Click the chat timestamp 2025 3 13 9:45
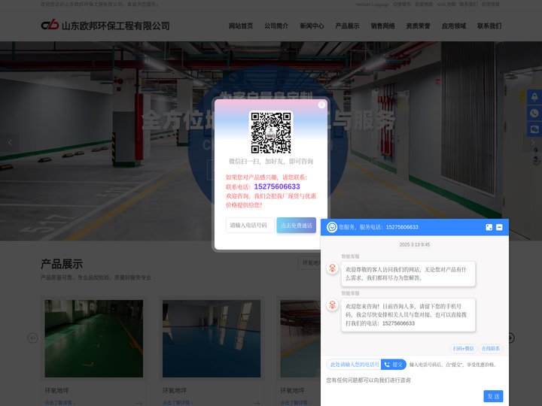This screenshot has height=406, width=542. click(x=415, y=245)
